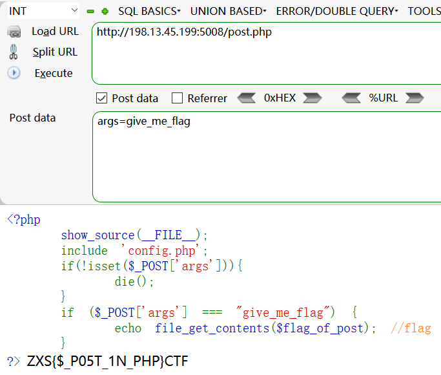Click the left arrow beside 0xHEX
Viewport: 441px width, 375px height.
click(247, 98)
